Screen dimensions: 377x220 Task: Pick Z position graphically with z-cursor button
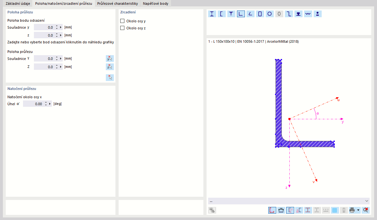pos(110,67)
